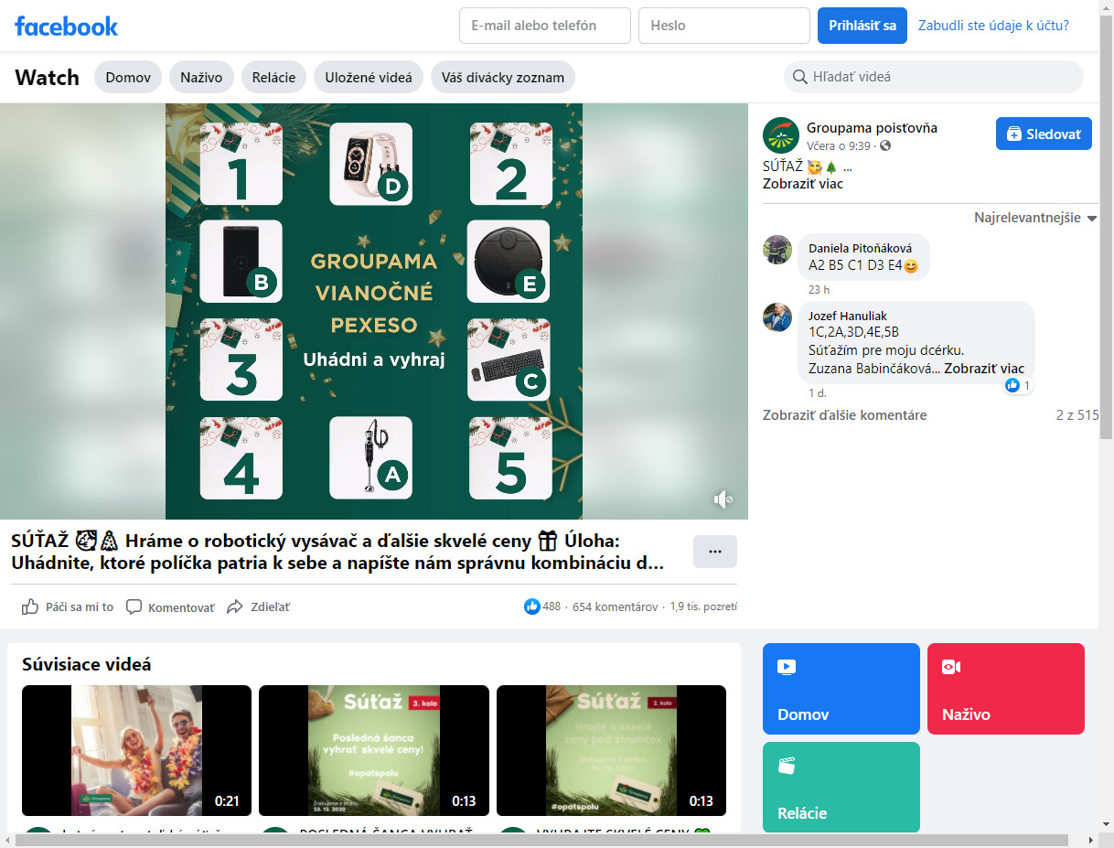Load more comments via Zobraziť ďalšie komentáre

click(844, 415)
